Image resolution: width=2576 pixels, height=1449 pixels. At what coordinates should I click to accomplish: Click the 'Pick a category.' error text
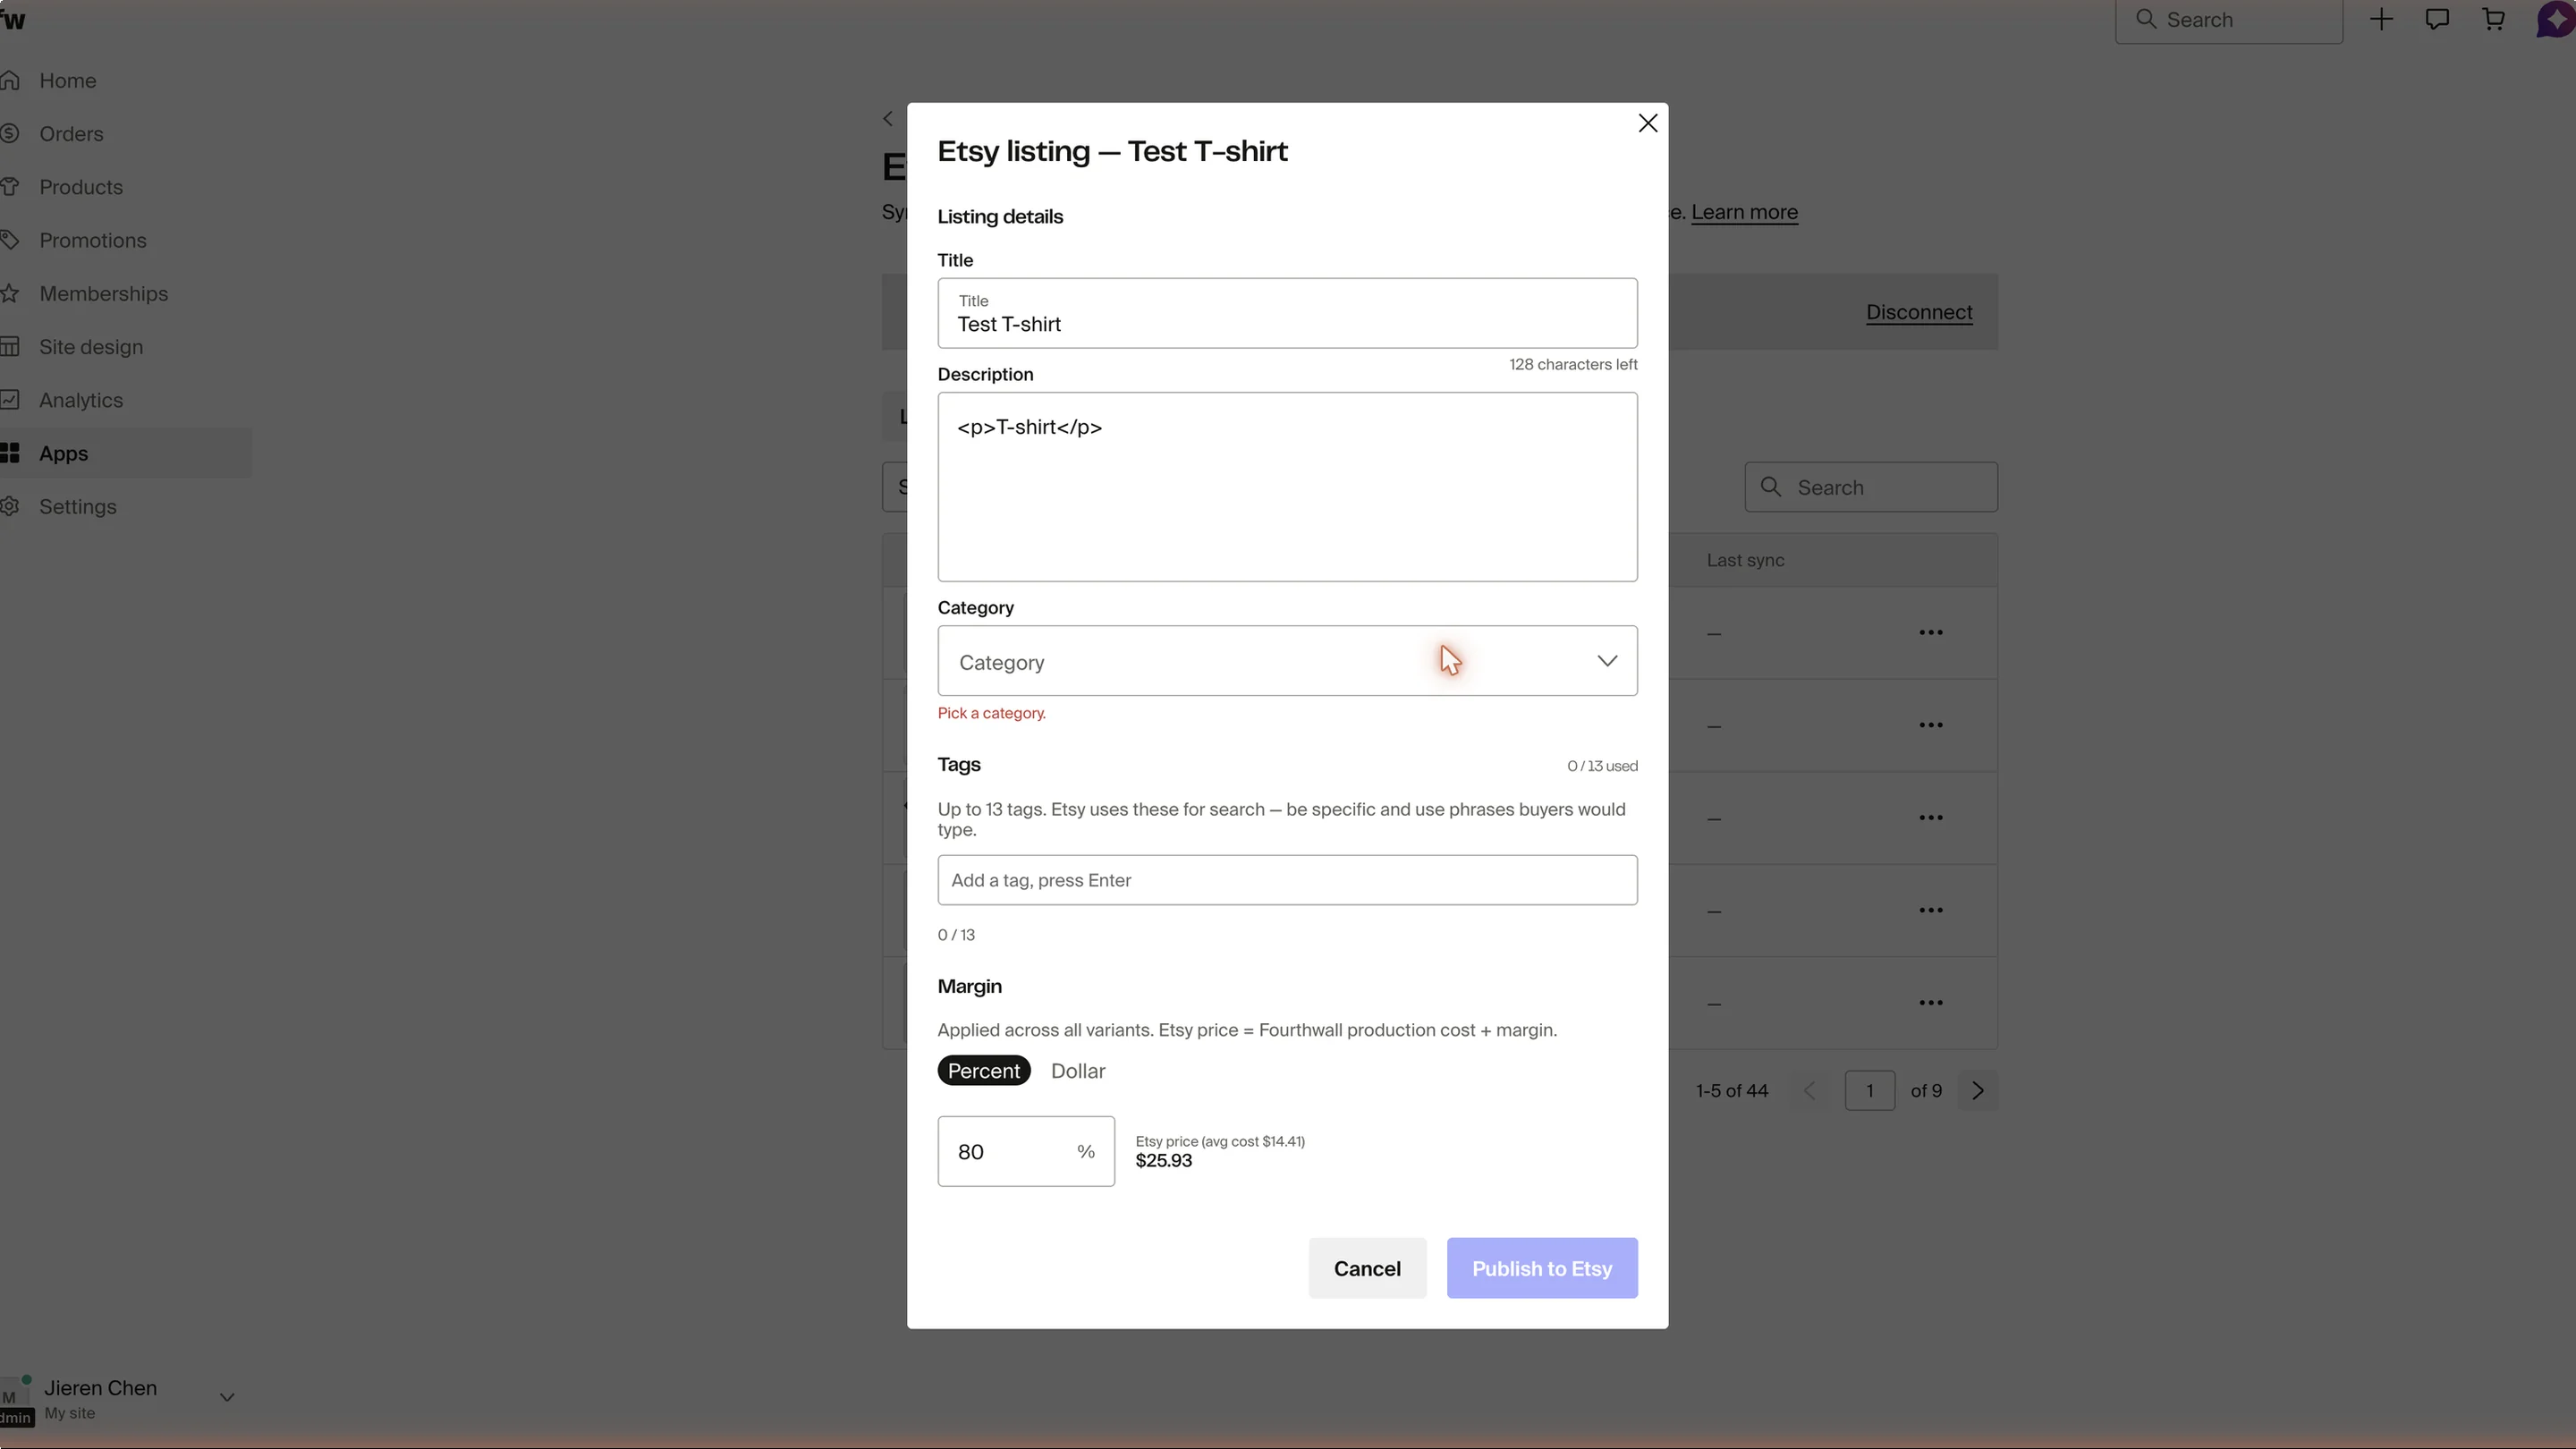[991, 713]
